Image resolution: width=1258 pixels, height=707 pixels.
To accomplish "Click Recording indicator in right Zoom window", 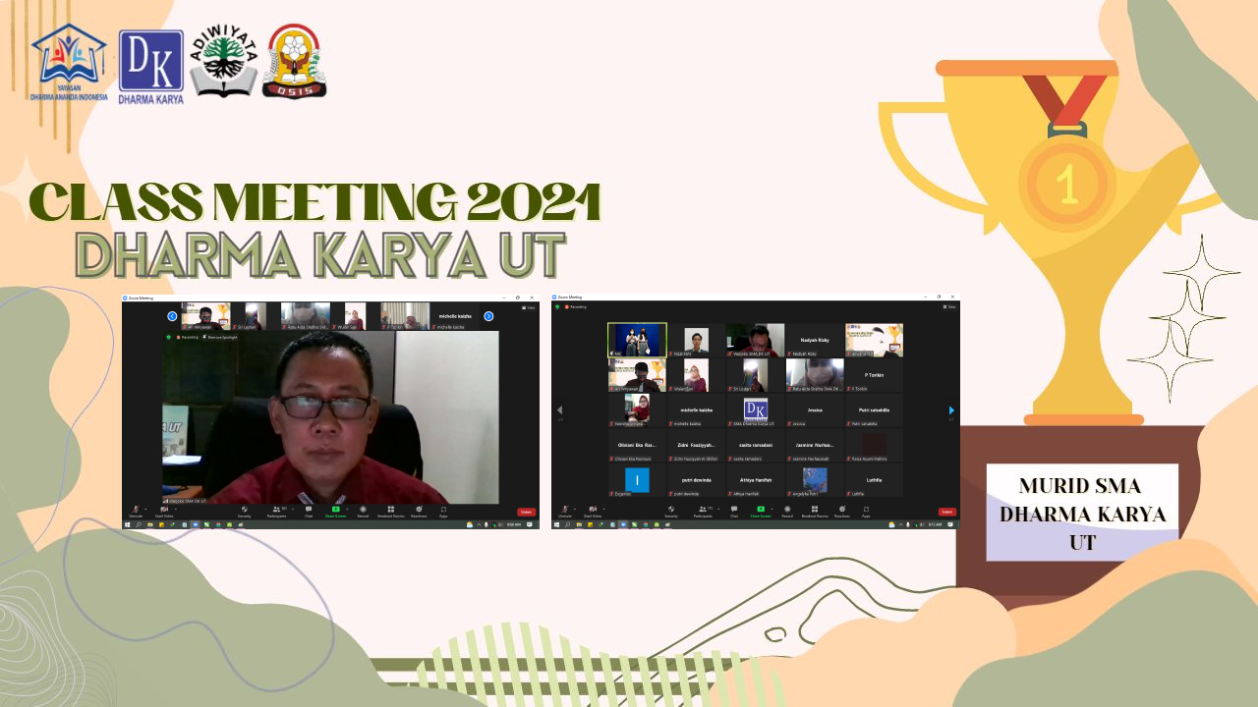I will click(575, 306).
